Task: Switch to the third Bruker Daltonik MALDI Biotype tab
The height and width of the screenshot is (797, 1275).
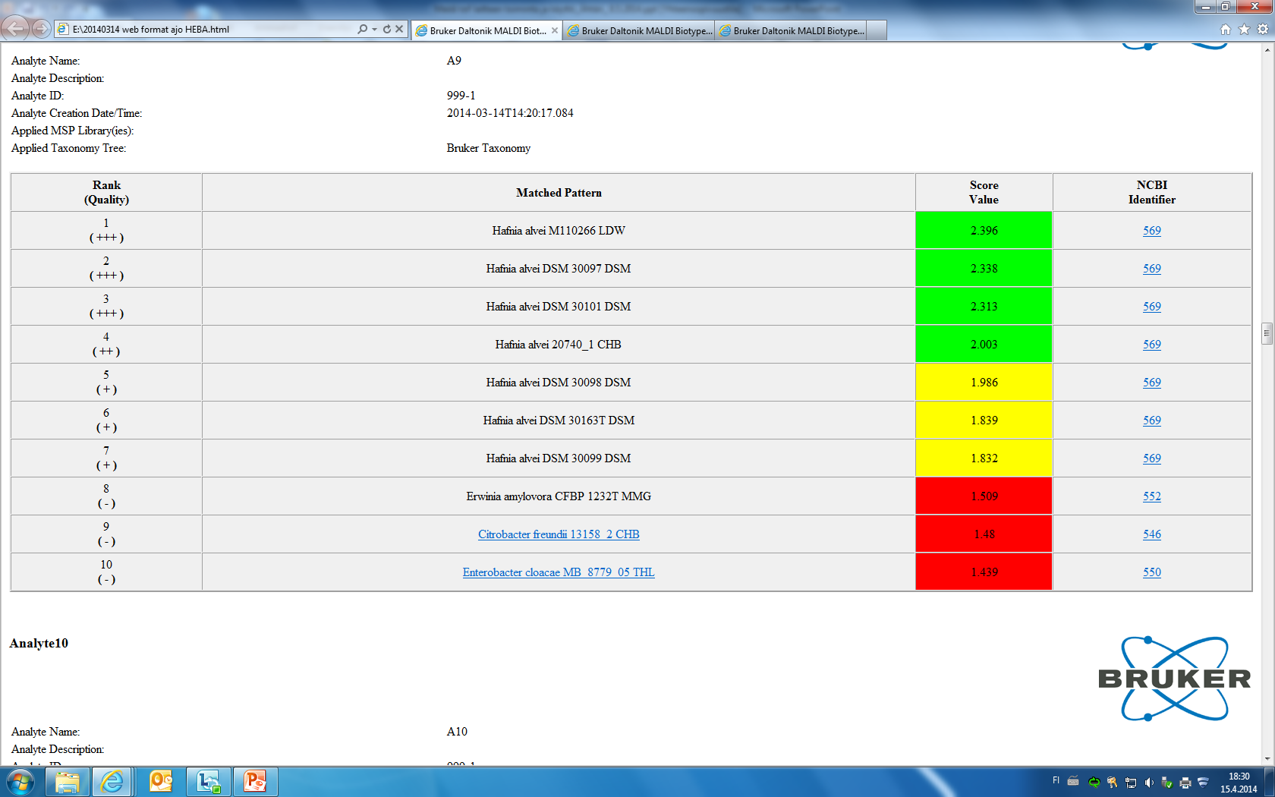Action: pyautogui.click(x=790, y=30)
